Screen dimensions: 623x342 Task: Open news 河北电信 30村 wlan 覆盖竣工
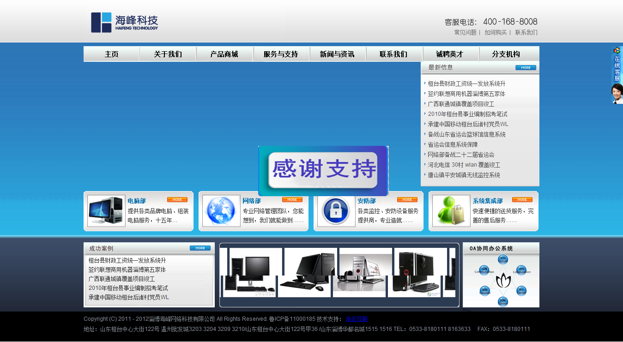(x=464, y=165)
